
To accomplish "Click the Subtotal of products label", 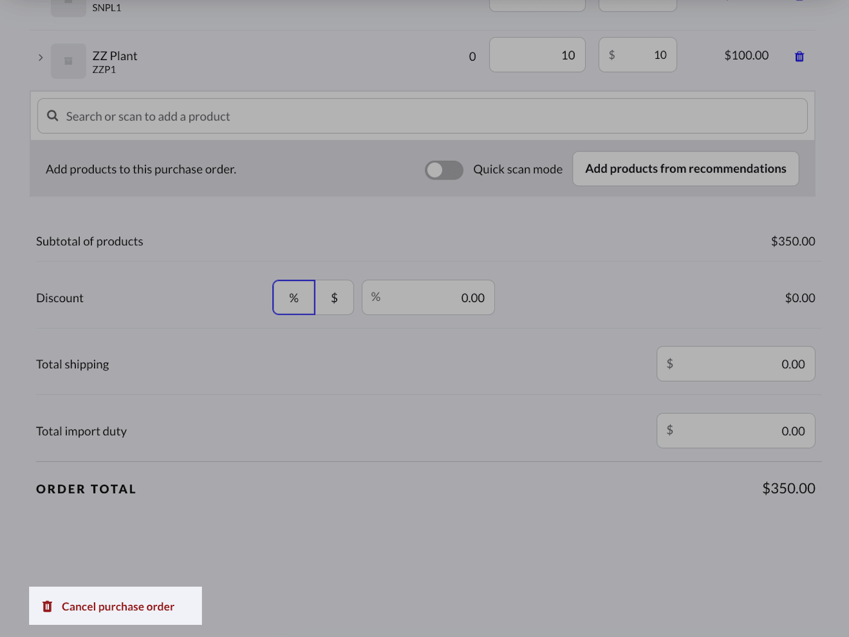I will tap(90, 241).
